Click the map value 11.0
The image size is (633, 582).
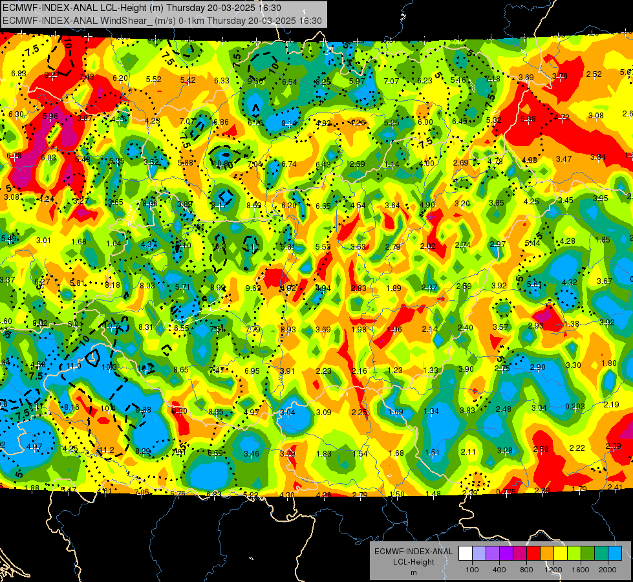(x=74, y=366)
